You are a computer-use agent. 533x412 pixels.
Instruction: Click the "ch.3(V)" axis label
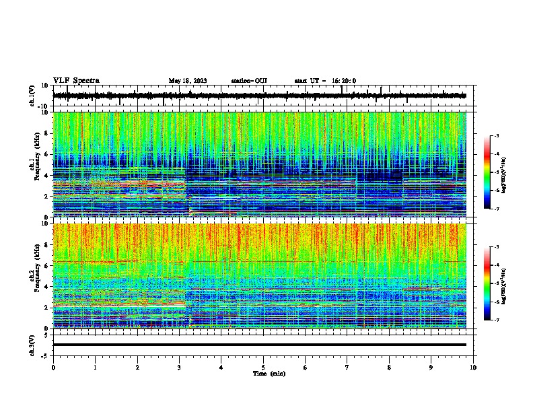(32, 345)
